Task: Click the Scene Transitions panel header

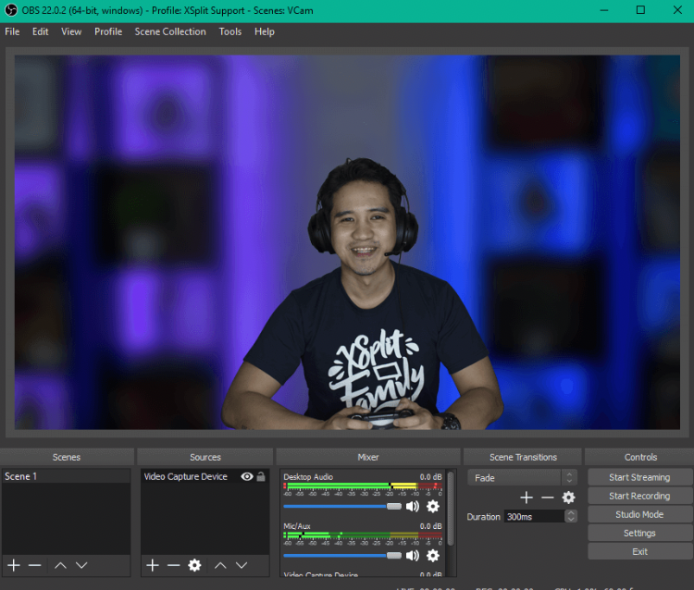Action: [523, 457]
